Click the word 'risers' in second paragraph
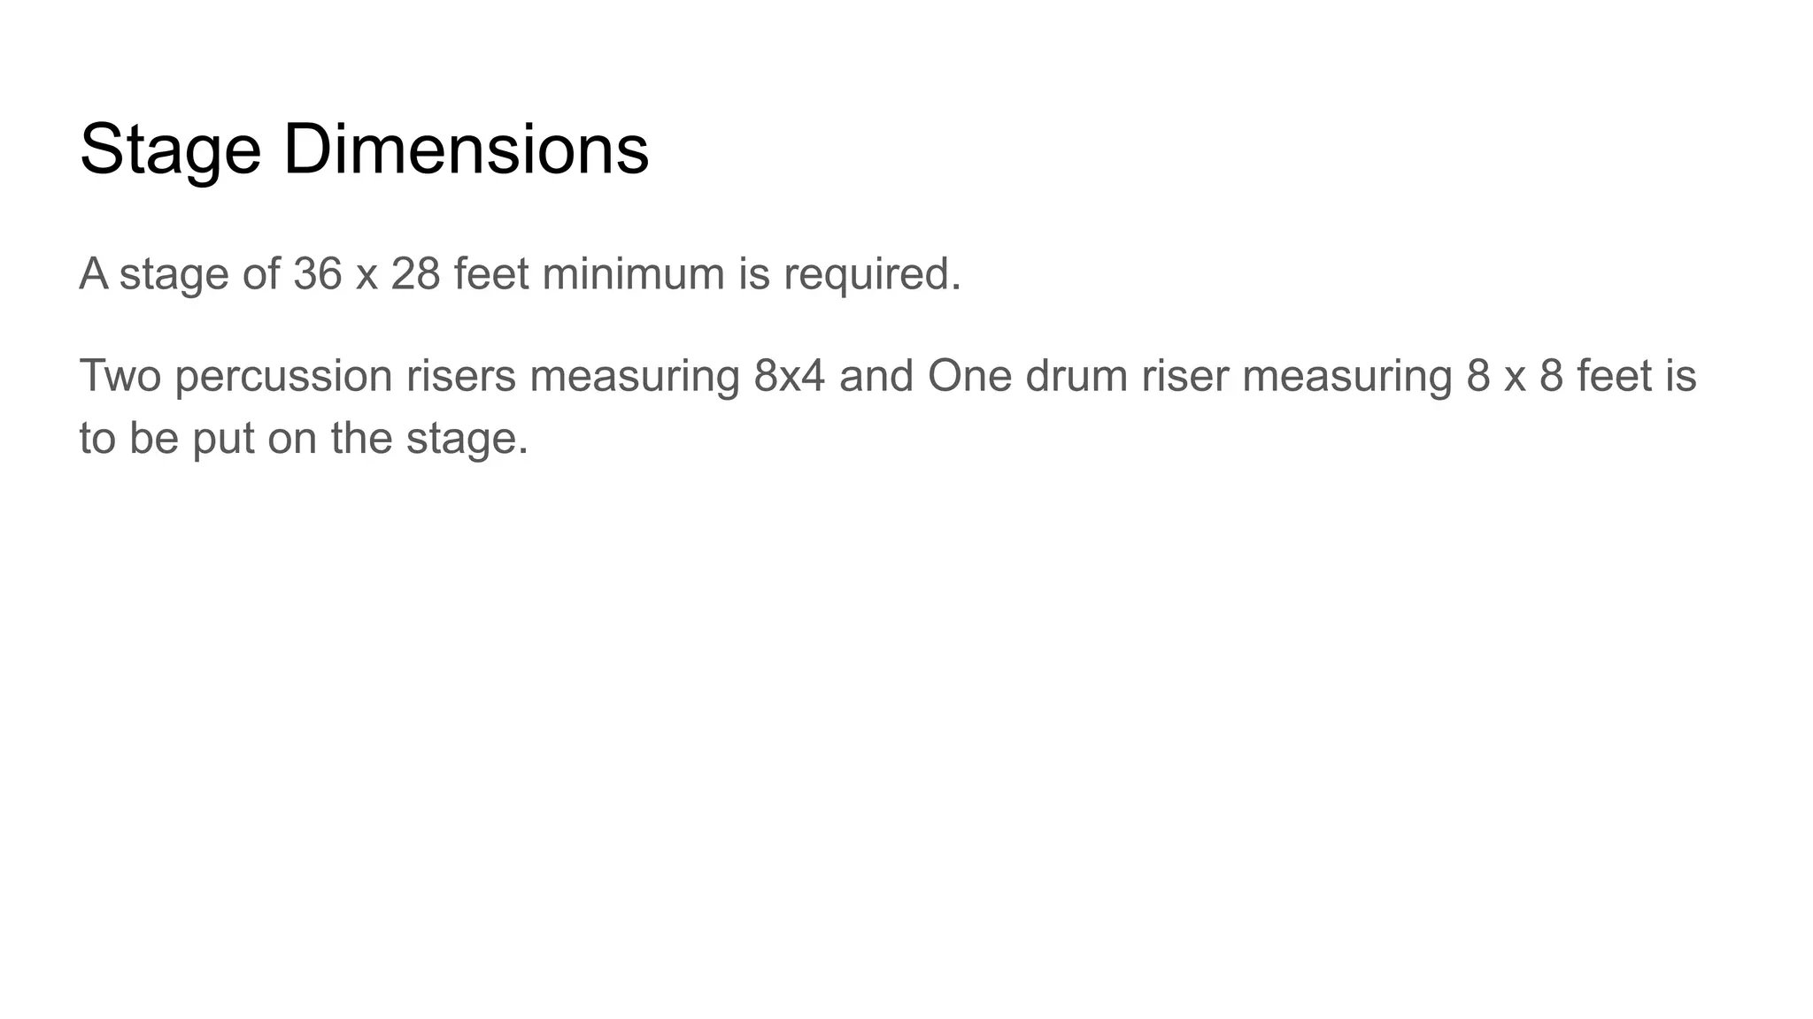1813x1019 pixels. click(460, 375)
